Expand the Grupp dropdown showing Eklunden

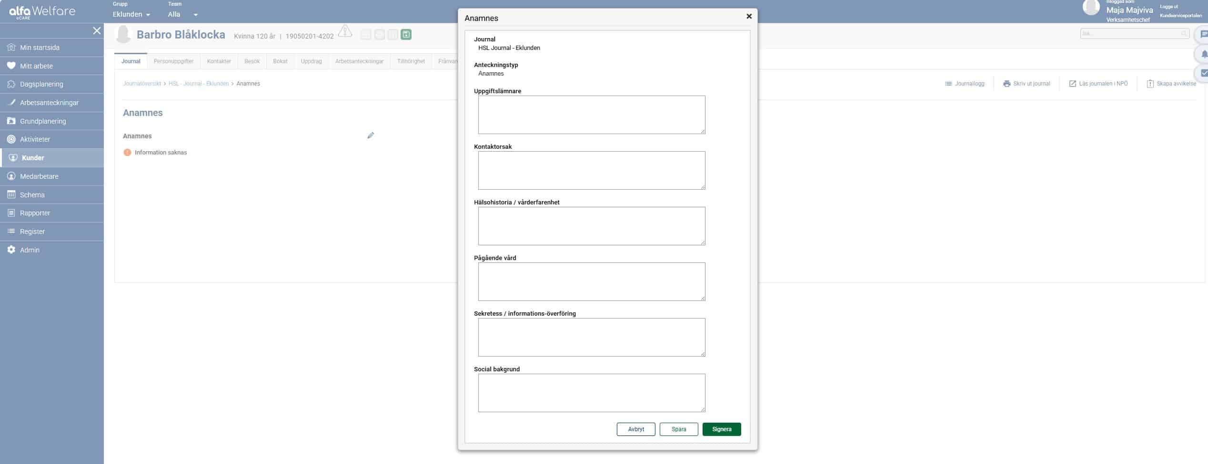(x=131, y=14)
